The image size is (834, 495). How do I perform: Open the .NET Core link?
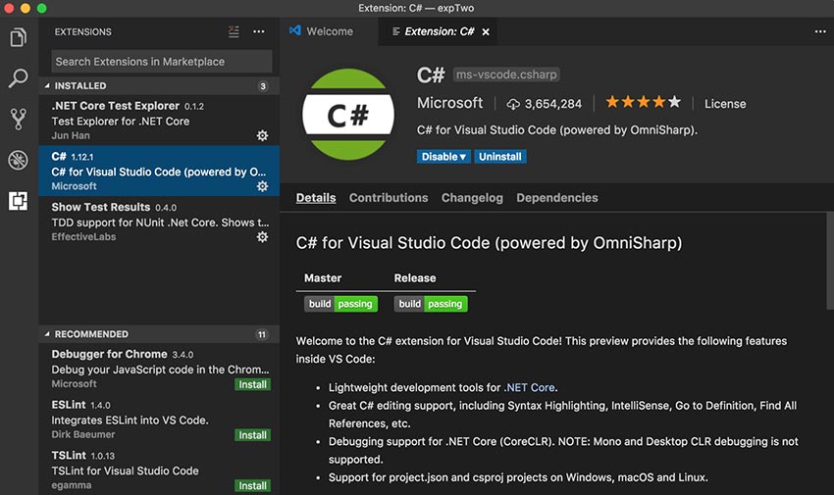click(529, 388)
